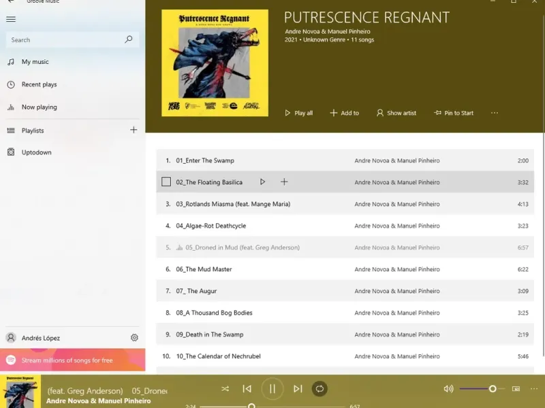Select 09_Death in The Swamp track

click(x=345, y=335)
